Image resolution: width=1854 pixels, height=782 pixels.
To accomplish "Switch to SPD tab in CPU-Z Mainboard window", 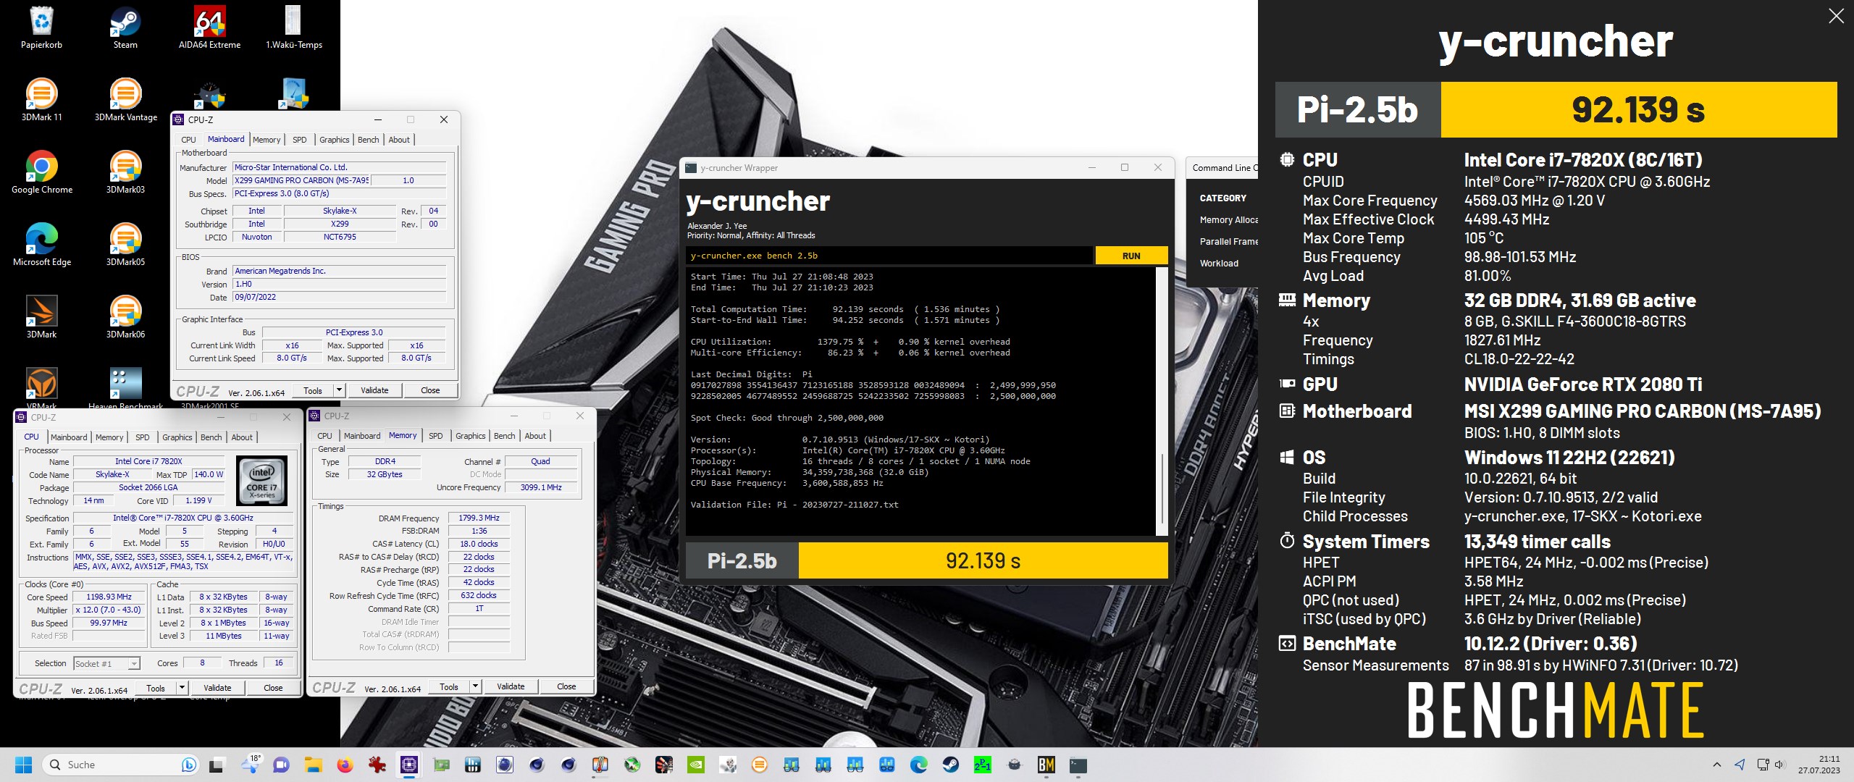I will [300, 140].
